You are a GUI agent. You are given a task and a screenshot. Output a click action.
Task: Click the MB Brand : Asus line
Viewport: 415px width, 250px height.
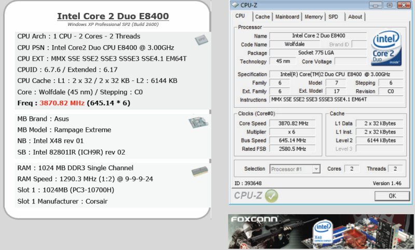(x=43, y=119)
